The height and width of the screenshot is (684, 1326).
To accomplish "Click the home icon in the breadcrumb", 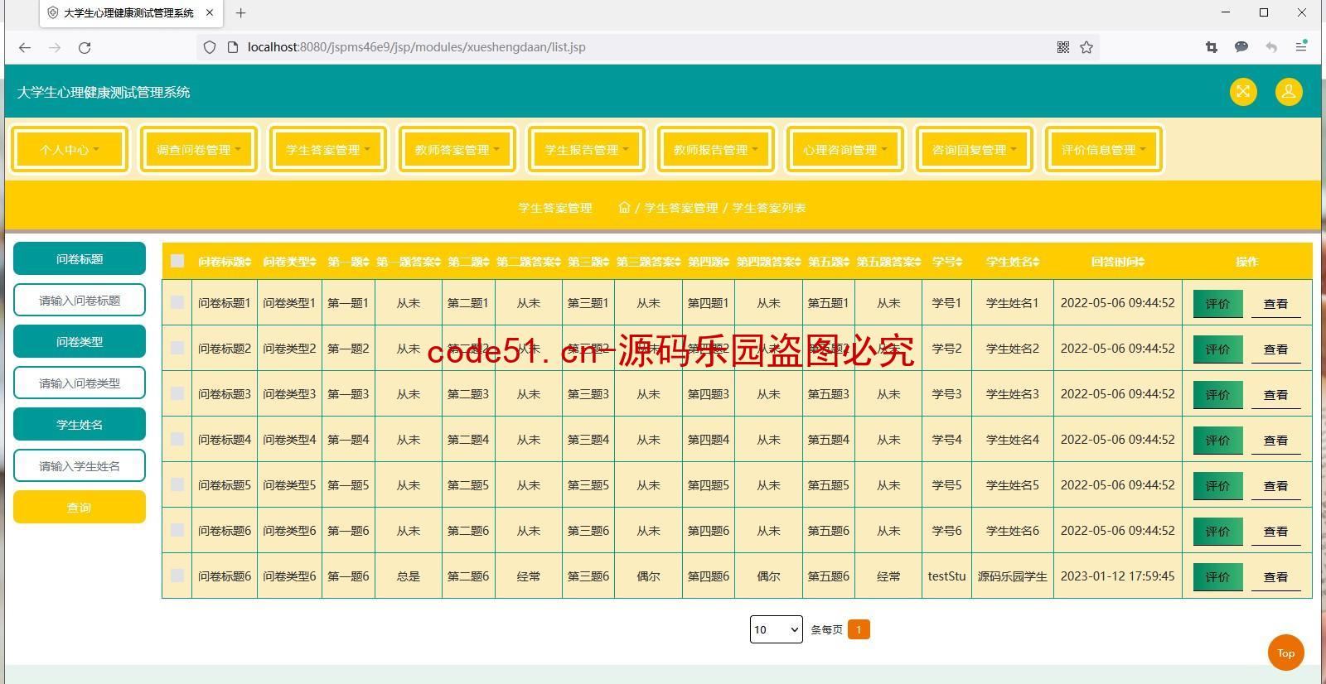I will pos(624,207).
